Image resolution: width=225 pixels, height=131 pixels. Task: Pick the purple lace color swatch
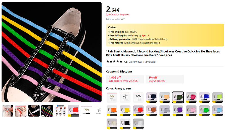pos(178,111)
